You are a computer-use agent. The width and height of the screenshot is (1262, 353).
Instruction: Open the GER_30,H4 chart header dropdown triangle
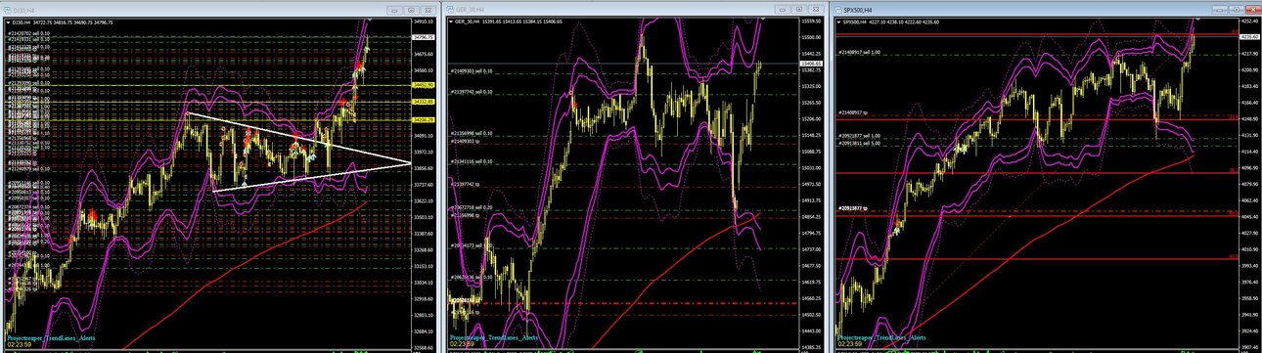pyautogui.click(x=451, y=21)
